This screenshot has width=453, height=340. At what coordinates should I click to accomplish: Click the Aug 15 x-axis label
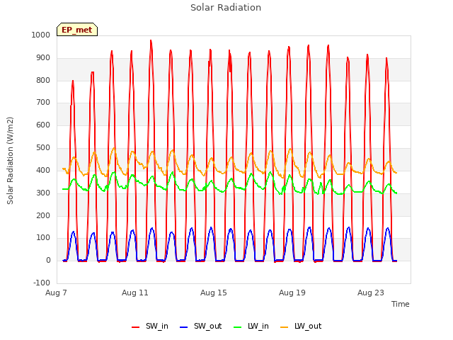(x=214, y=293)
